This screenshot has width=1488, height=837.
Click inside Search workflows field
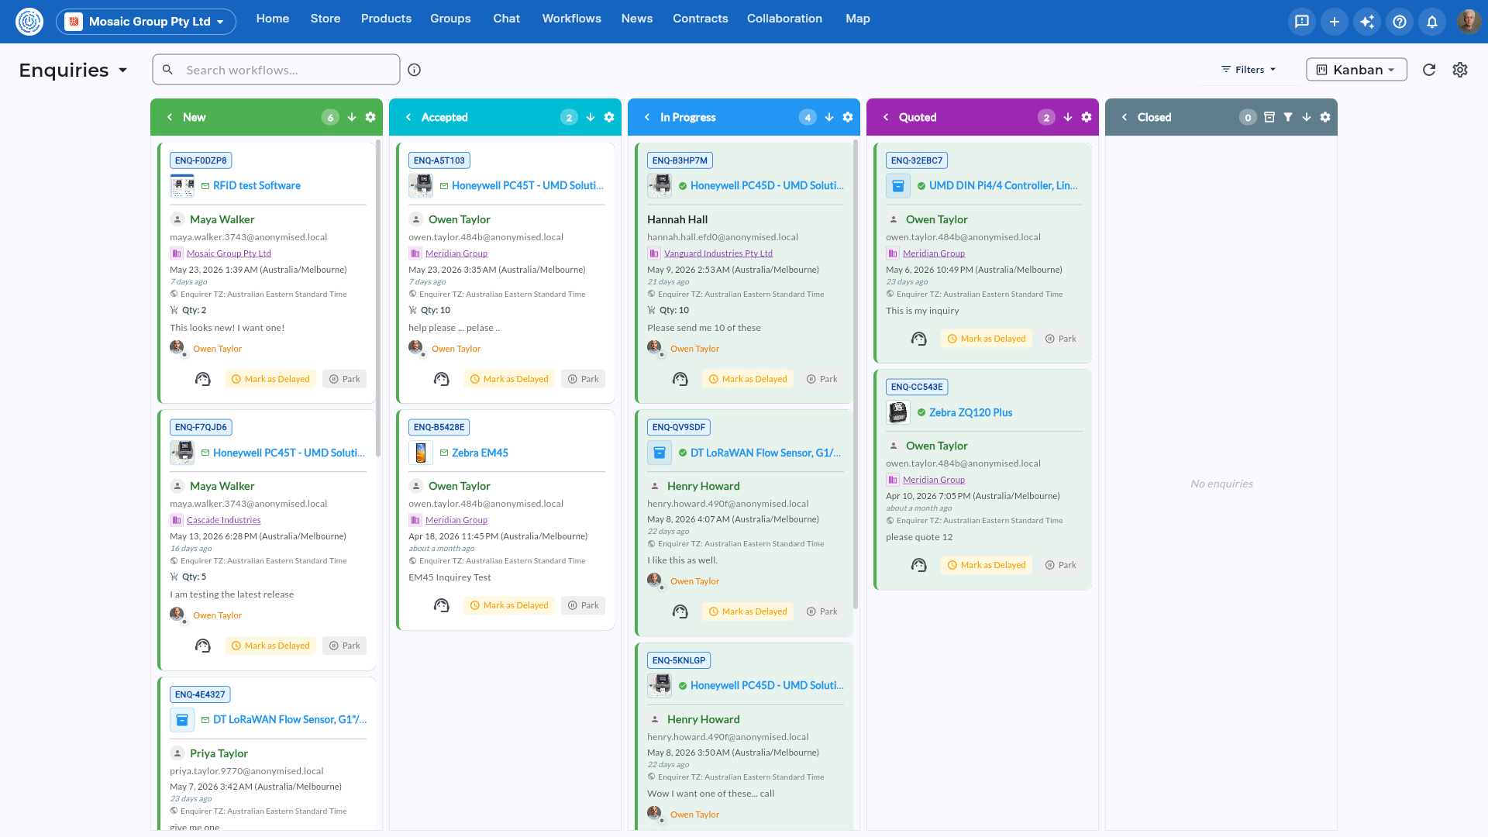click(x=276, y=70)
